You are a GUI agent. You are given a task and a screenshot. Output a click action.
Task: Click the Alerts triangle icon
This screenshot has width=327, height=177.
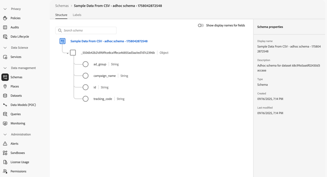tap(5, 143)
